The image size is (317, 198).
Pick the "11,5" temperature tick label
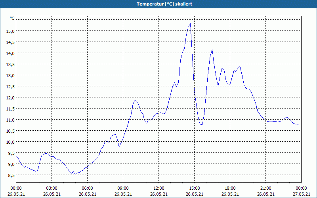(x=11, y=109)
